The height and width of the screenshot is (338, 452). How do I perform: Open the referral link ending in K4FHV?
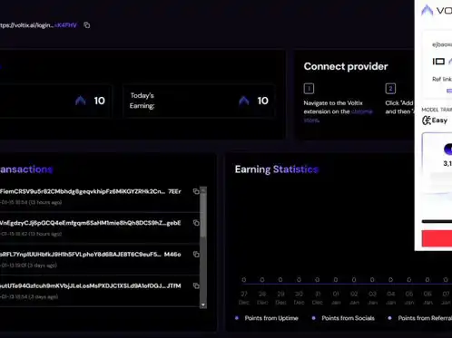coord(38,25)
